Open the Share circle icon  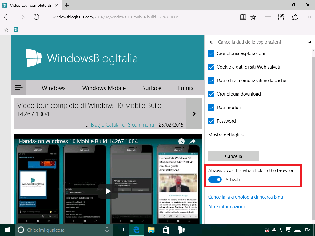tap(294, 17)
